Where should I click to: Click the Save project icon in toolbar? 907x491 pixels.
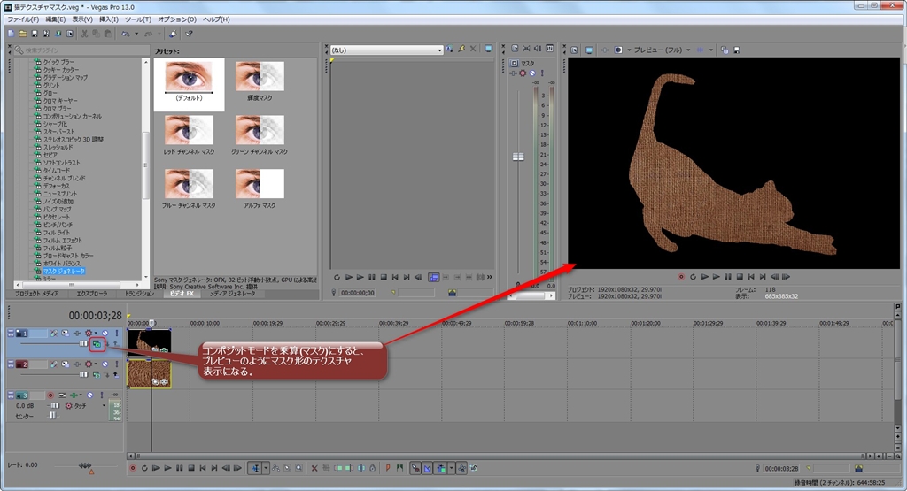pyautogui.click(x=35, y=34)
